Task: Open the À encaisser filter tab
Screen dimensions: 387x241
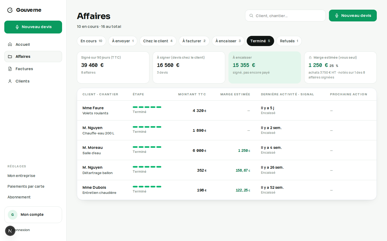Action: tap(228, 41)
